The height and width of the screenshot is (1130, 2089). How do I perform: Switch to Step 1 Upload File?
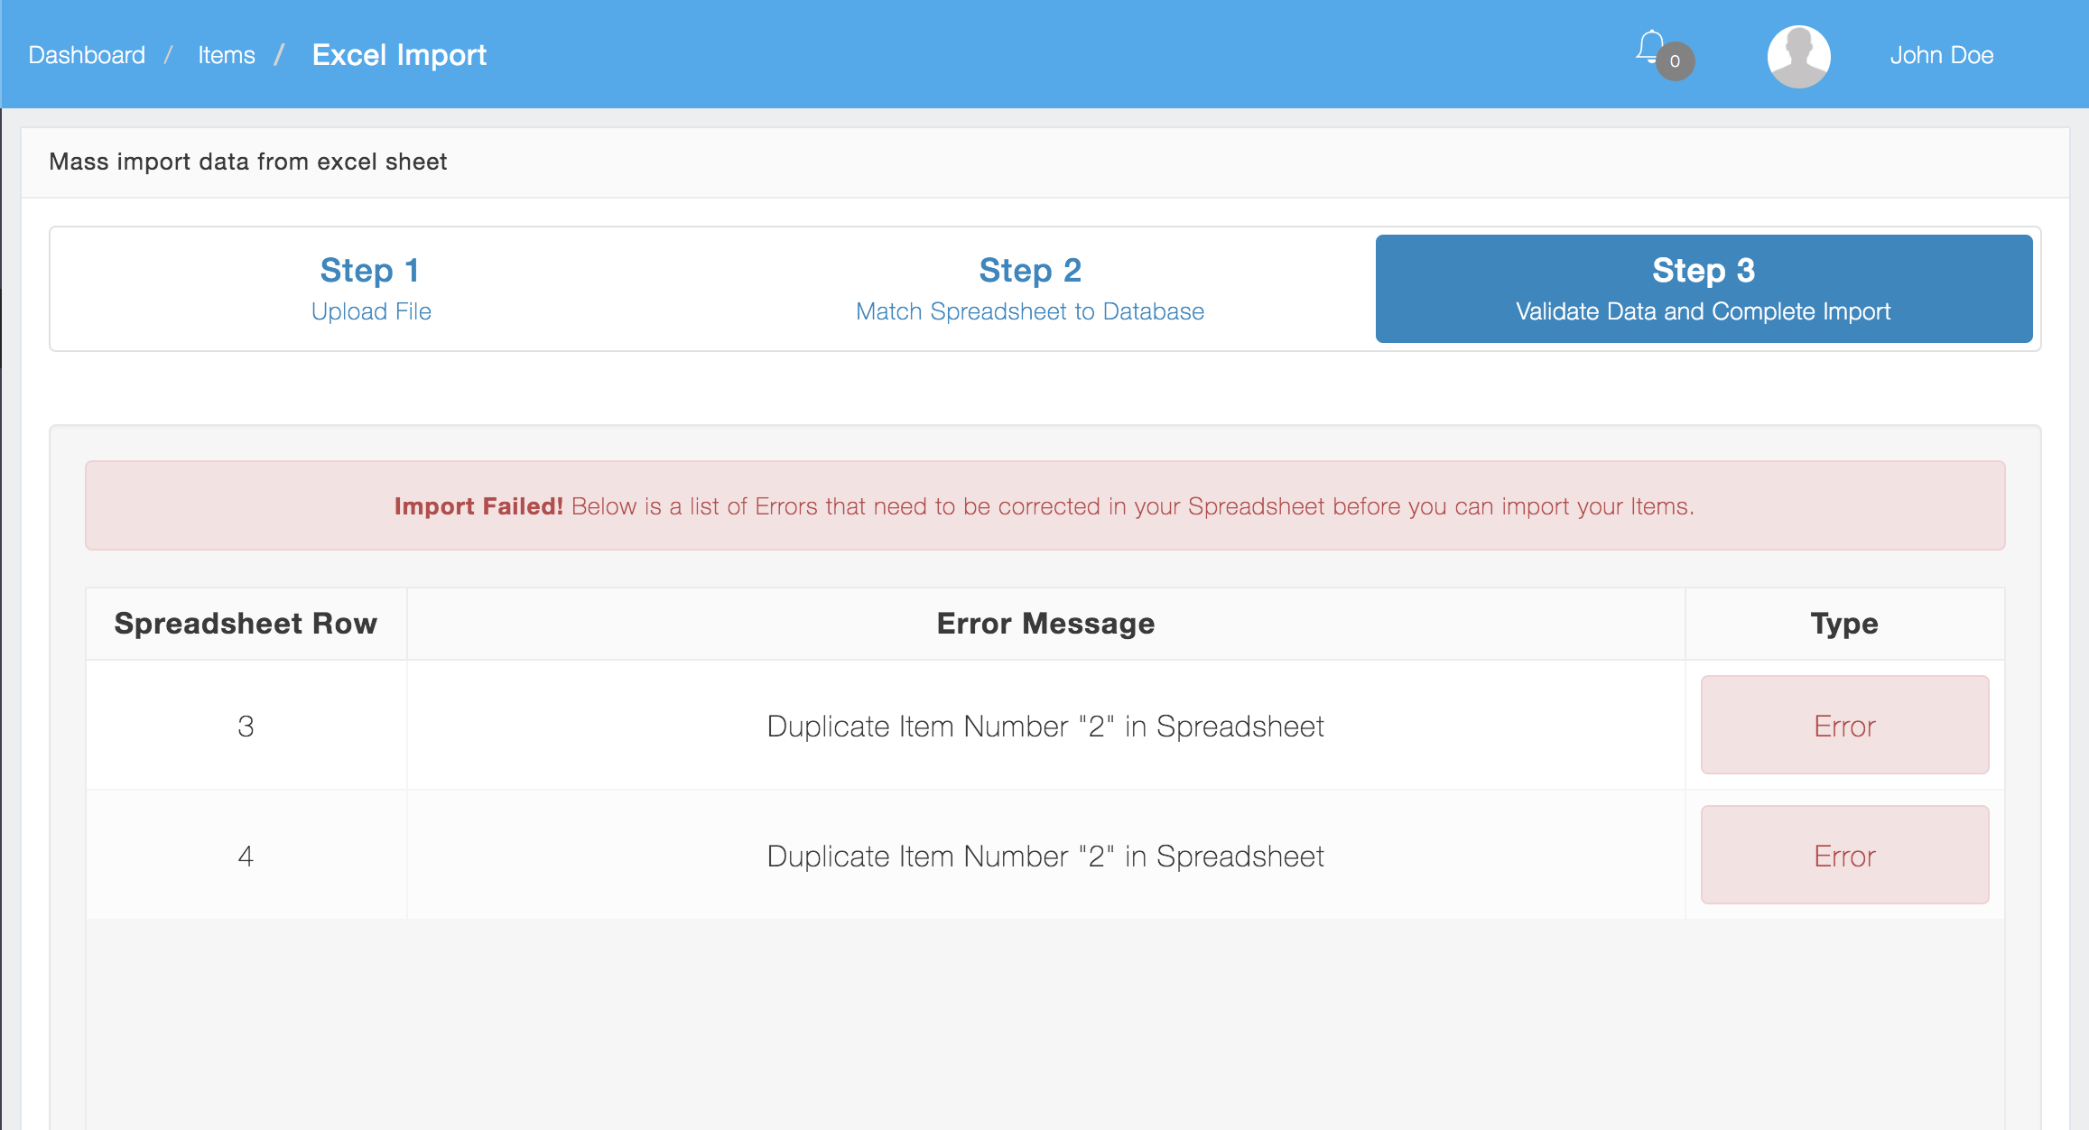click(x=370, y=289)
